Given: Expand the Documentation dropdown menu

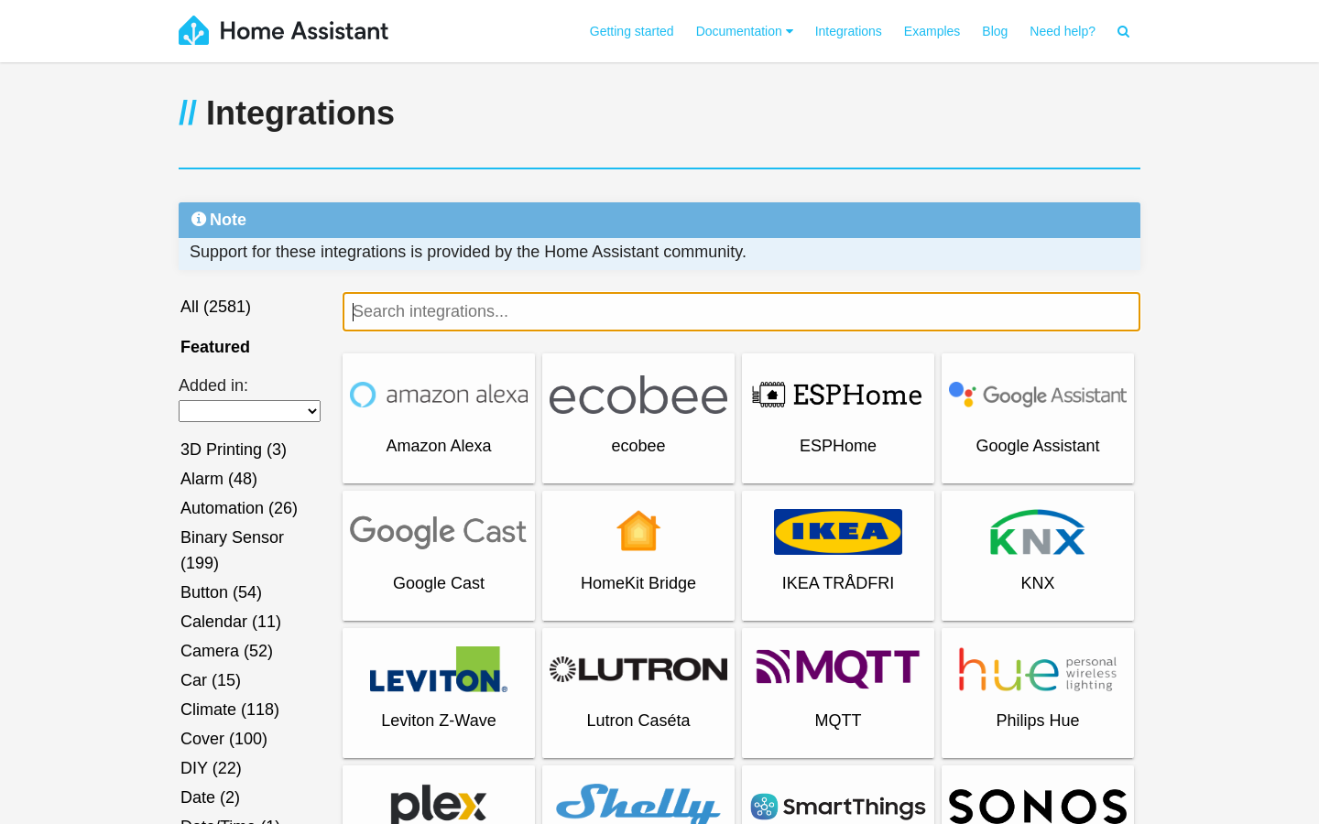Looking at the screenshot, I should pos(744,32).
